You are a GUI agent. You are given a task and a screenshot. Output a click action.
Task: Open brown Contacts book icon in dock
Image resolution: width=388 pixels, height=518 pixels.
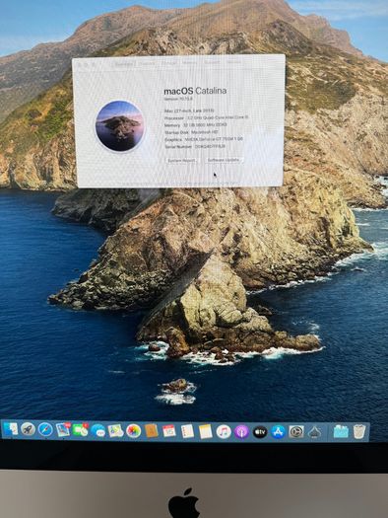(152, 431)
